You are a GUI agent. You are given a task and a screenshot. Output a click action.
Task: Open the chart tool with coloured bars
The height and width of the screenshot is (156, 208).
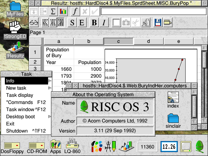[x=63, y=11]
